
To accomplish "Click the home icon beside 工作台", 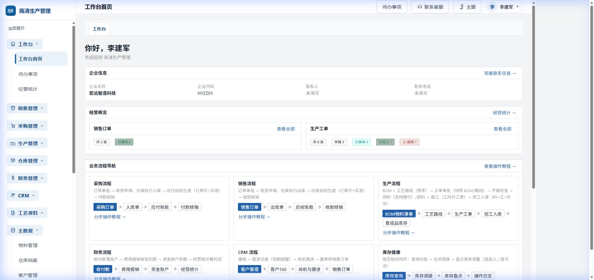I will click(13, 44).
